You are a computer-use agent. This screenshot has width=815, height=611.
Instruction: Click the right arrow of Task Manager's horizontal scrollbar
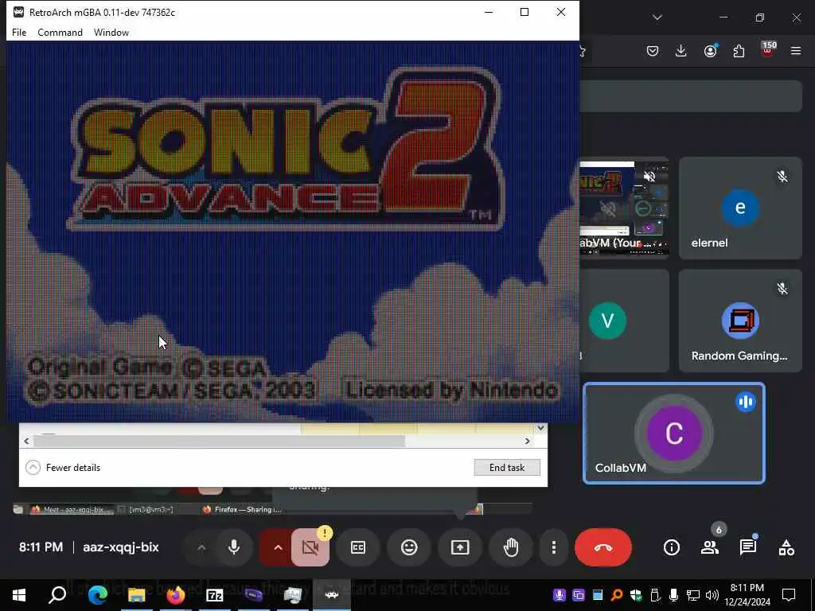pyautogui.click(x=527, y=441)
